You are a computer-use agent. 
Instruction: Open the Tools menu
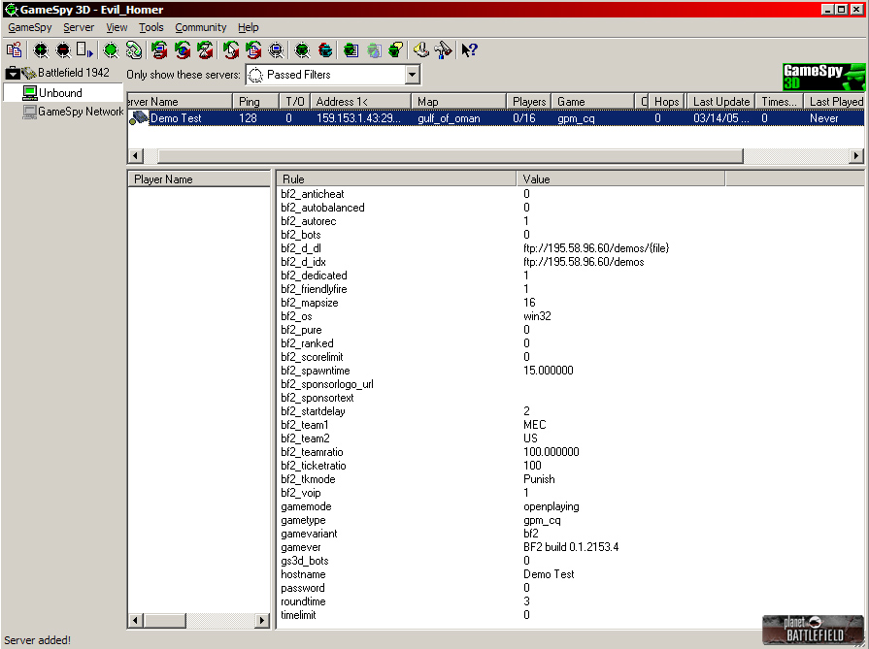point(151,27)
